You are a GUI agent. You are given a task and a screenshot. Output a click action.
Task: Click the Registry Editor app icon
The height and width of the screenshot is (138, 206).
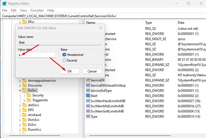[x=4, y=3]
